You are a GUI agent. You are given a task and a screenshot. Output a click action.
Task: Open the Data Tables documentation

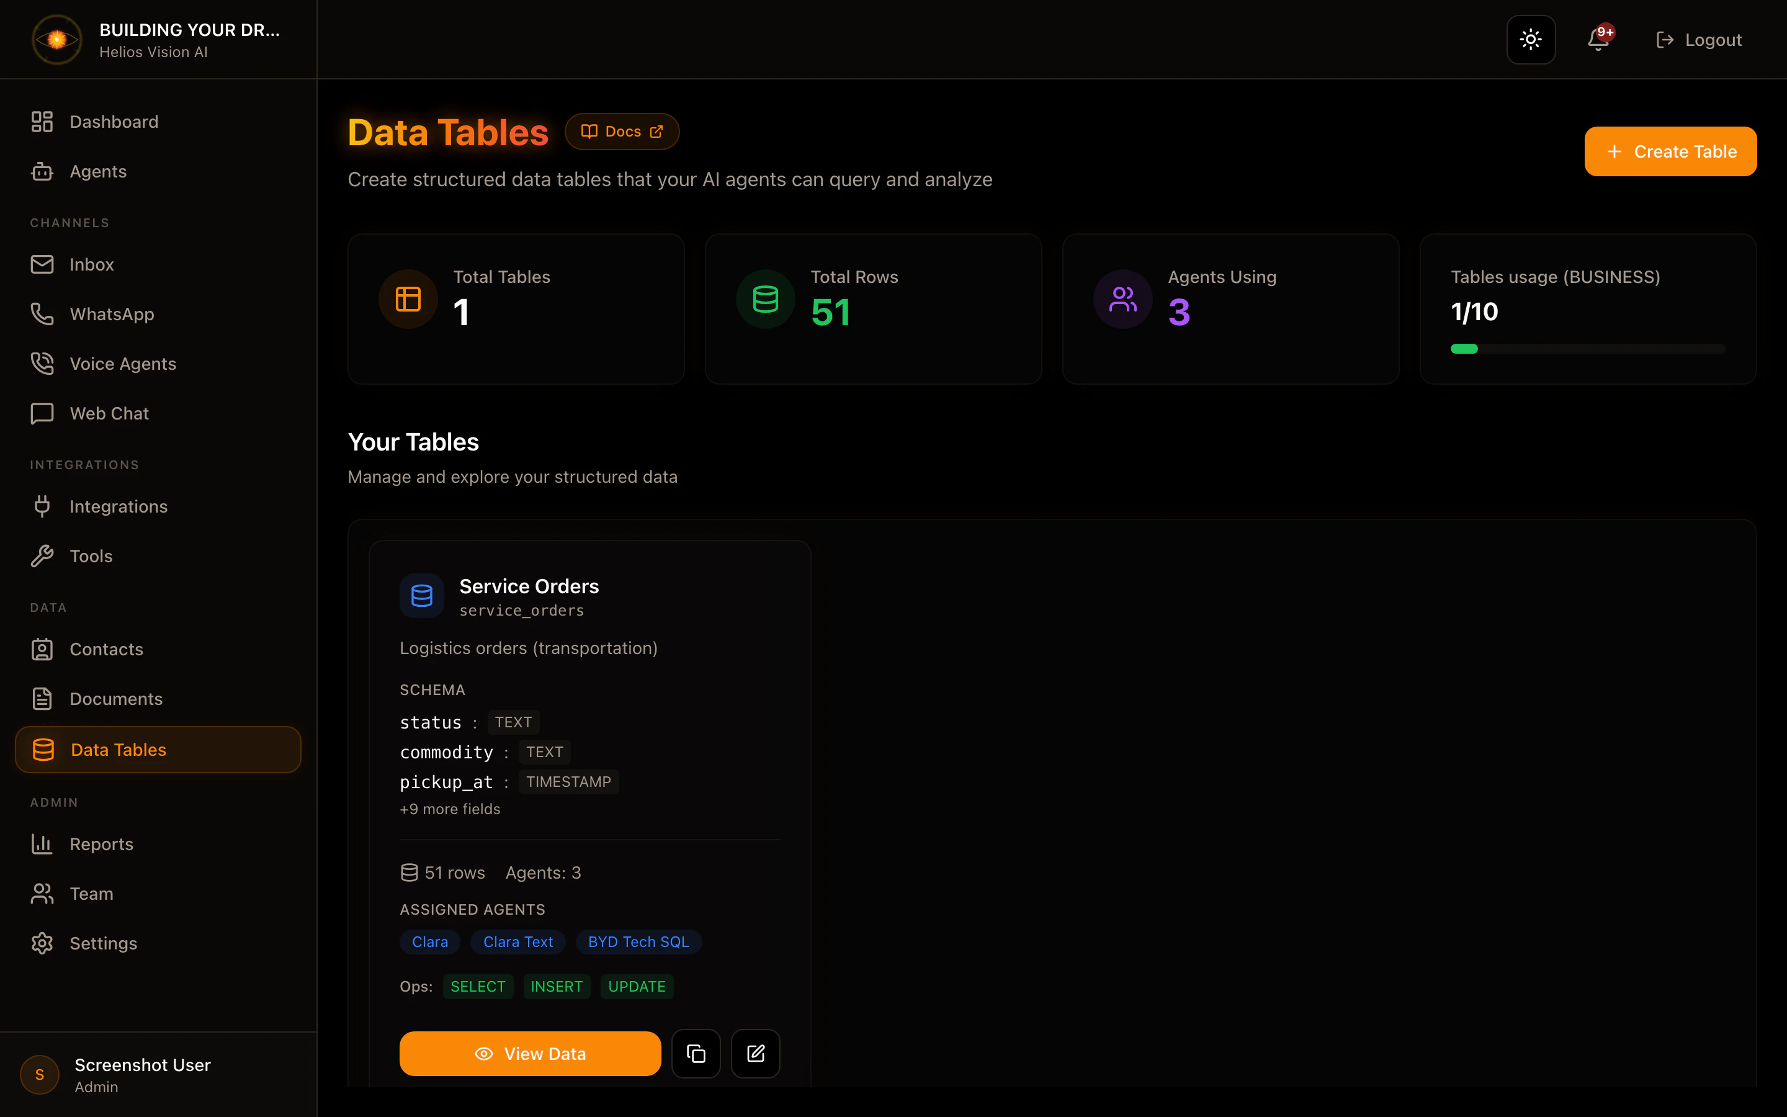point(621,131)
